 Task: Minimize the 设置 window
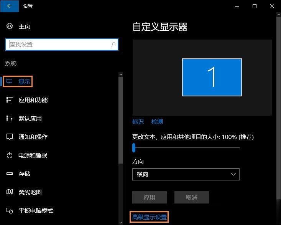coord(237,6)
